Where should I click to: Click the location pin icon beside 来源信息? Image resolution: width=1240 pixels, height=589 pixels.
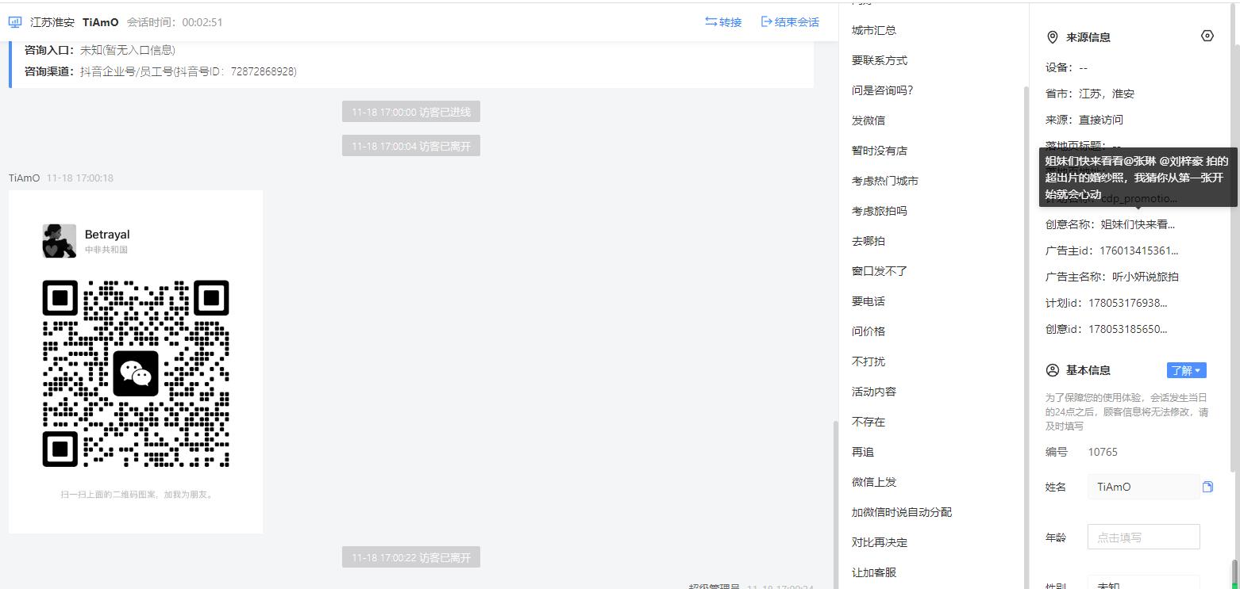pos(1053,37)
